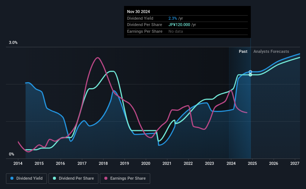Click the Analysts Forecasts label
306x189 pixels.
click(x=271, y=51)
